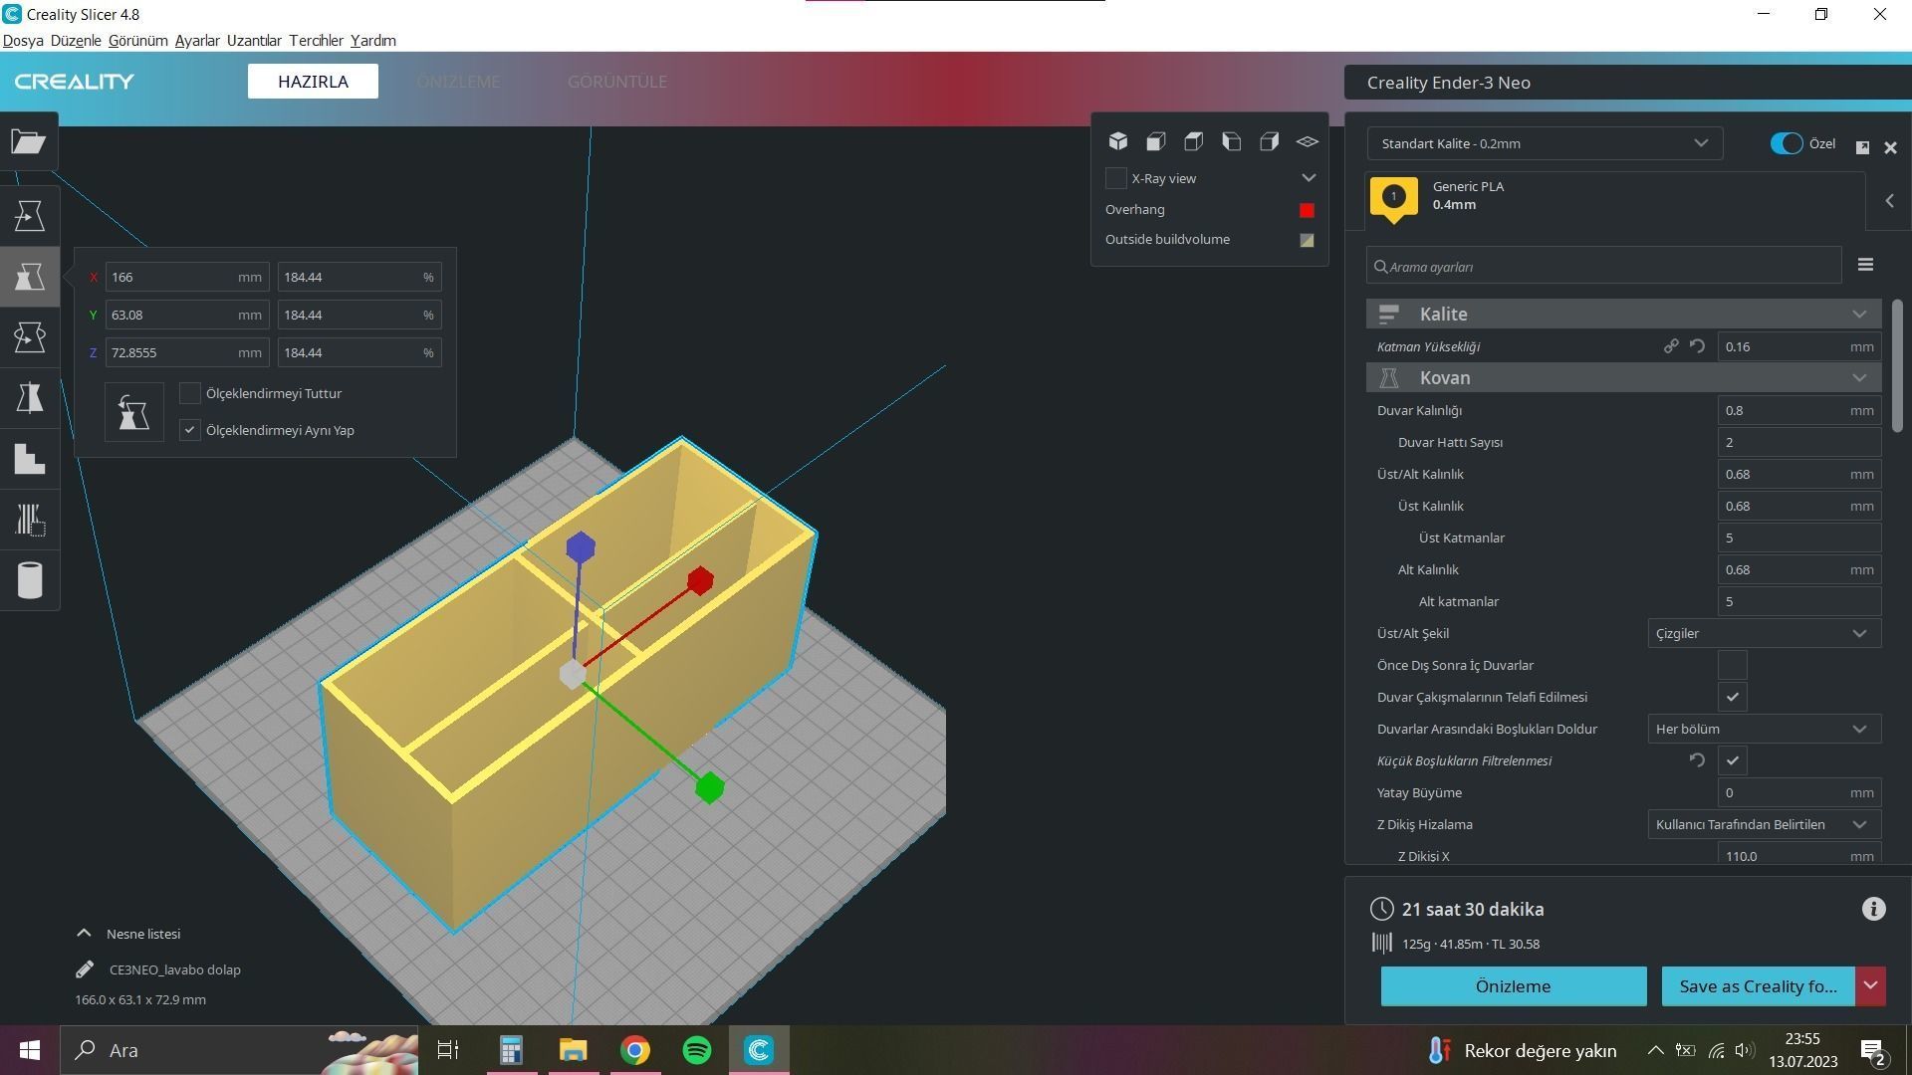Image resolution: width=1912 pixels, height=1075 pixels.
Task: Click the reset scale icon button
Action: tap(133, 412)
